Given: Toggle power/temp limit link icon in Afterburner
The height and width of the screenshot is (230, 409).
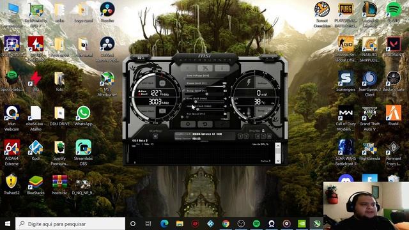Looking at the screenshot, I should click(183, 91).
